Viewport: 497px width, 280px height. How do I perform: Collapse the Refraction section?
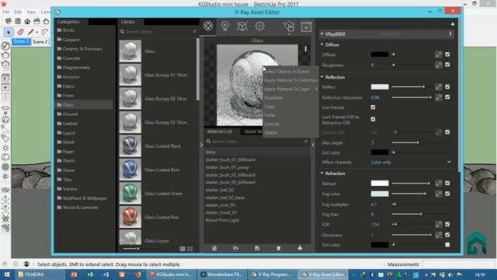[322, 173]
